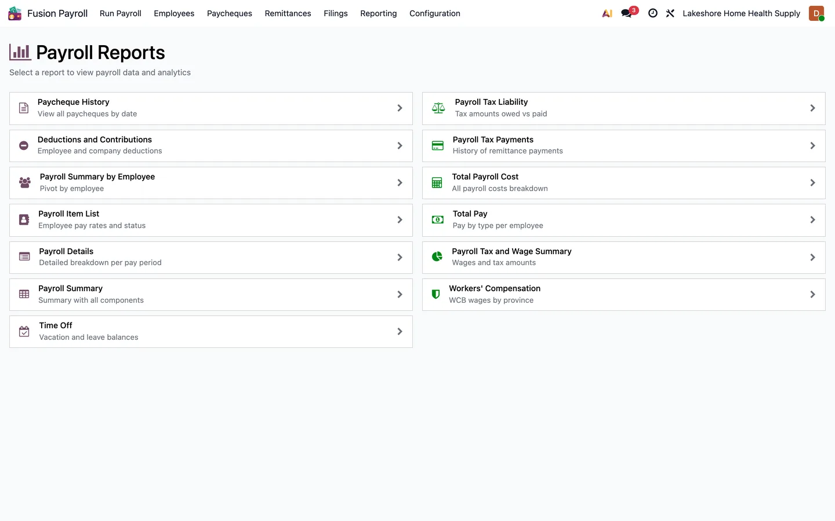Open the Payroll Details report title
This screenshot has height=521, width=835.
[66, 251]
